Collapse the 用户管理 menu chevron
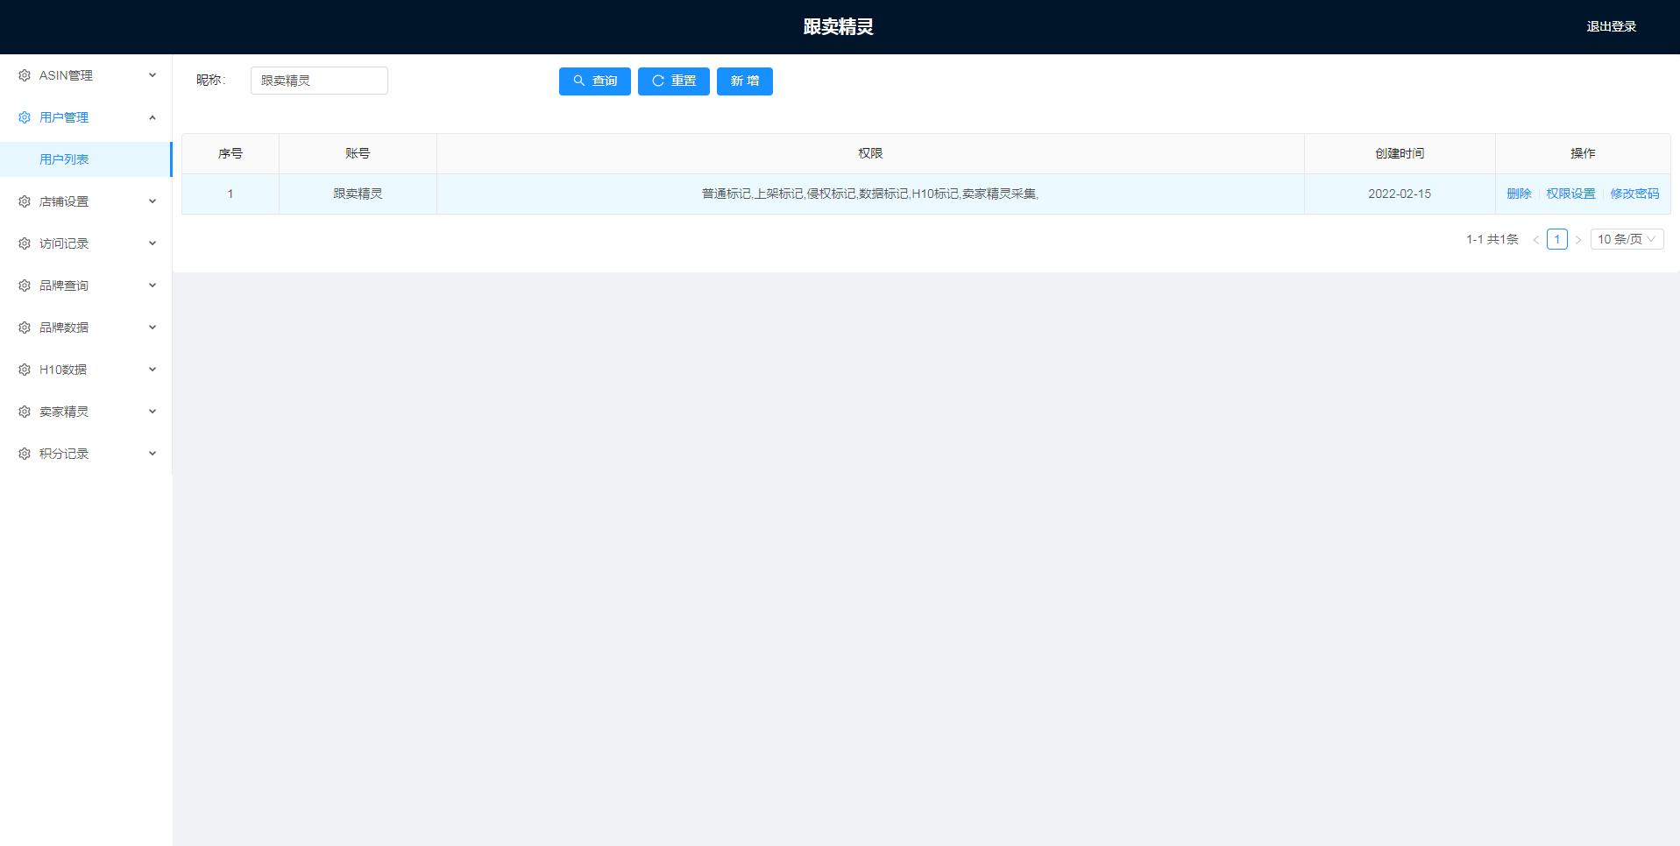 click(152, 117)
